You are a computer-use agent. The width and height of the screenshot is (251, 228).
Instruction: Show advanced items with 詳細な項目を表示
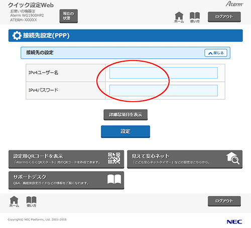pos(125,115)
